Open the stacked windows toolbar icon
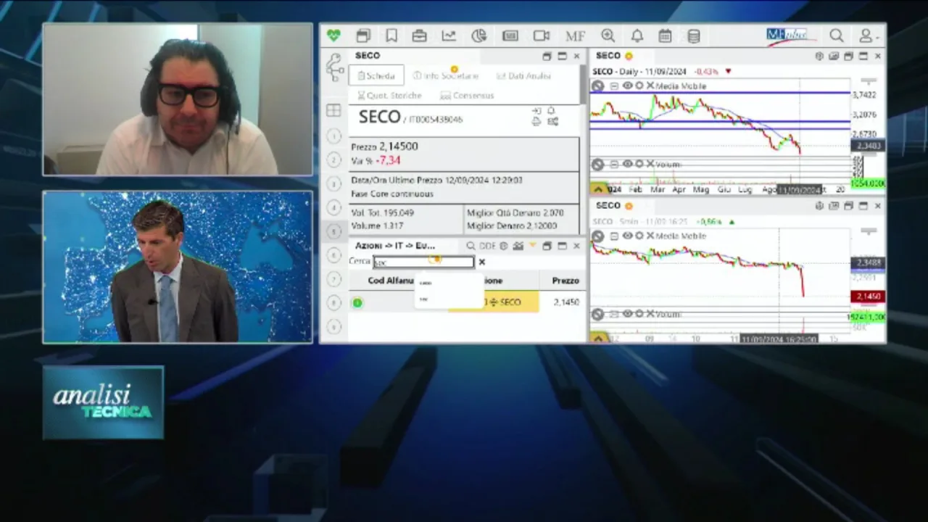The image size is (928, 522). coord(363,36)
